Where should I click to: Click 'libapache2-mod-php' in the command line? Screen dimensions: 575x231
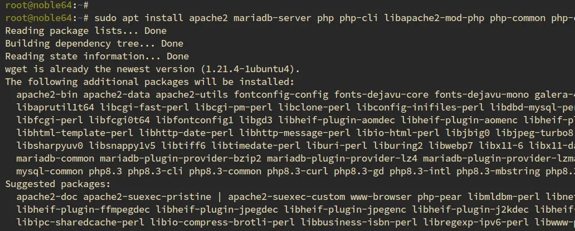click(434, 18)
